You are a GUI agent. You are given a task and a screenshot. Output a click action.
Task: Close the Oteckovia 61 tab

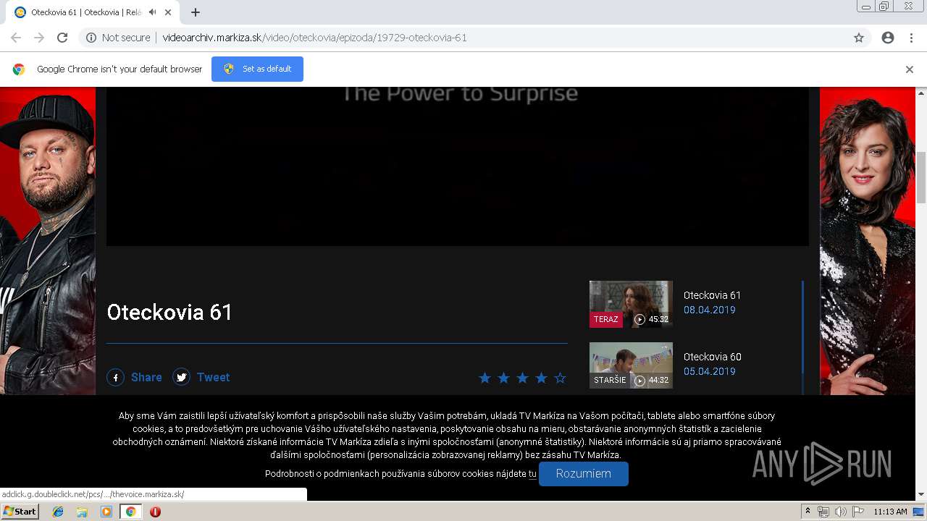pos(169,12)
